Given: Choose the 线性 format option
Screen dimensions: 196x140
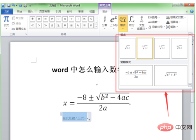Looking at the screenshot, I should click(x=16, y=23).
